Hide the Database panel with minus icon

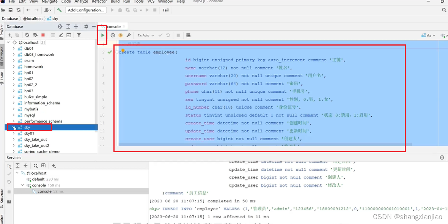[94, 27]
